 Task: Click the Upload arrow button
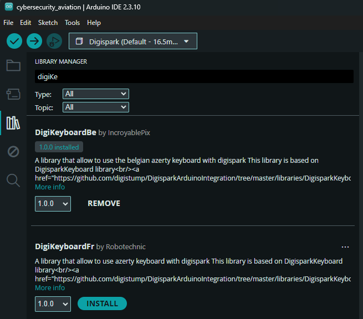(x=34, y=41)
